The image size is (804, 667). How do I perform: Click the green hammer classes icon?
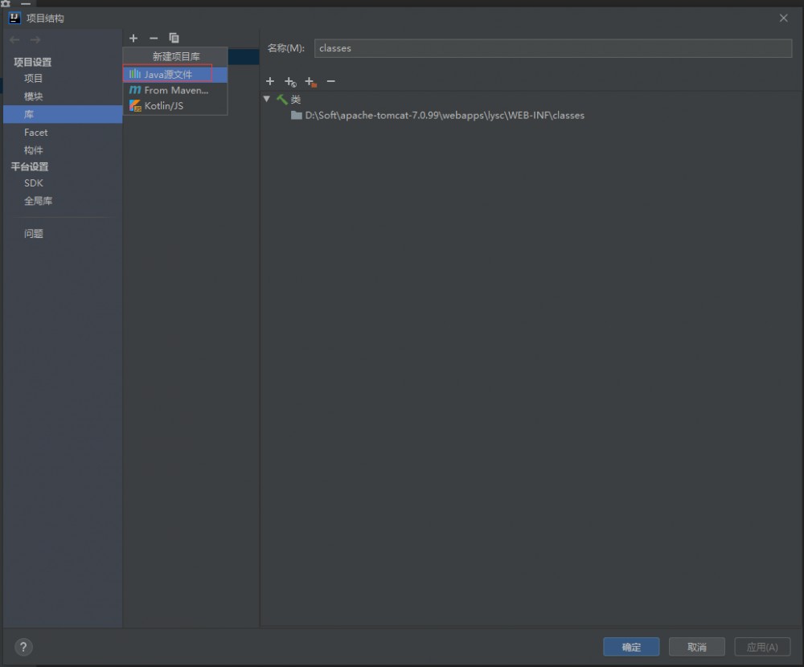click(282, 99)
